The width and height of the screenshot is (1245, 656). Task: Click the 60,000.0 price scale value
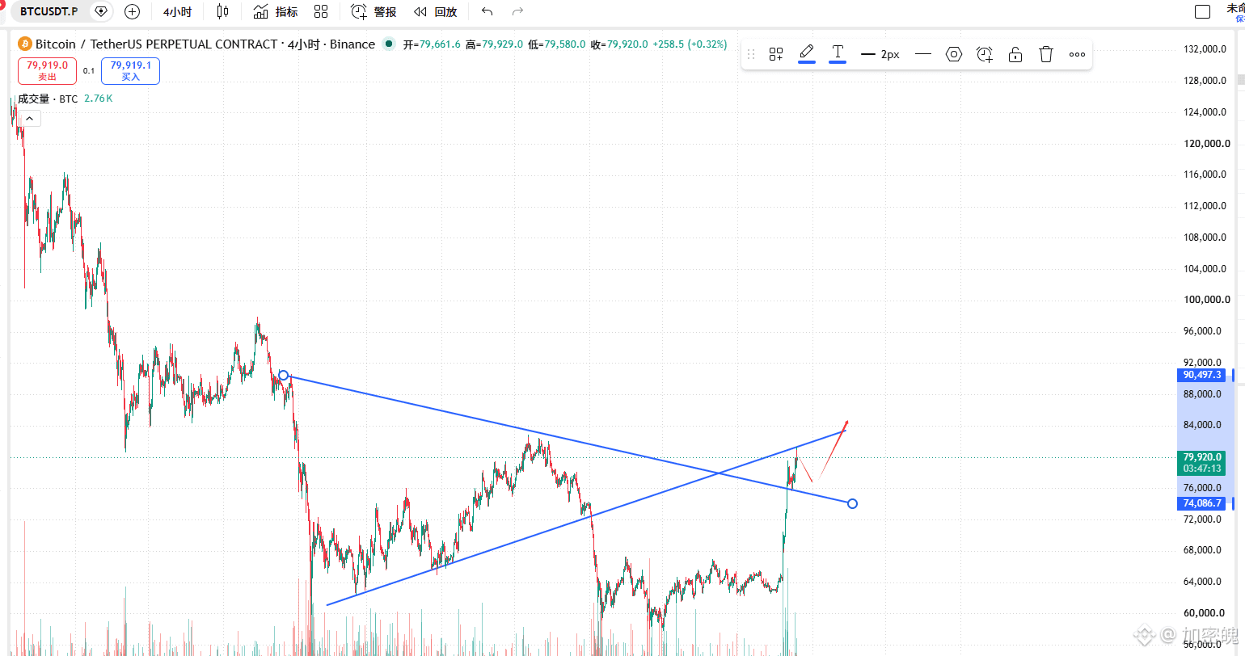click(1205, 613)
